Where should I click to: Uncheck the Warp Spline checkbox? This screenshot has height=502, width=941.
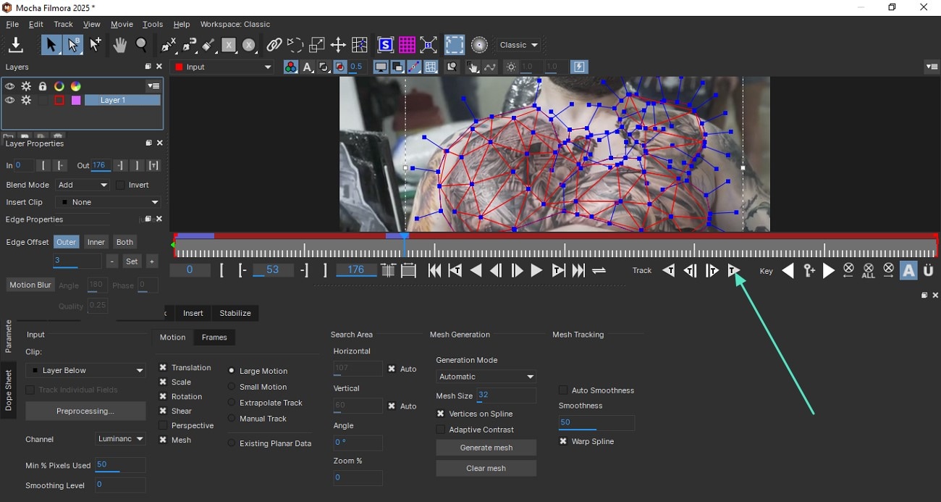click(562, 441)
